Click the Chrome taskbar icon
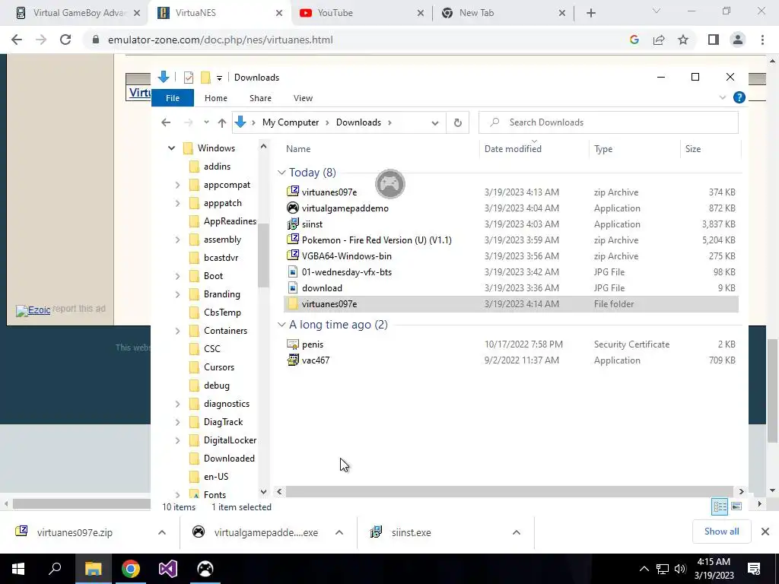This screenshot has width=779, height=584. tap(131, 569)
